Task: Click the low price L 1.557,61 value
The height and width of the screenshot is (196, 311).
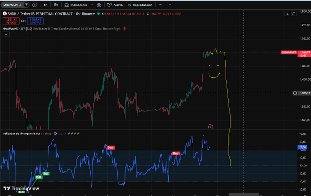Action: pos(139,14)
